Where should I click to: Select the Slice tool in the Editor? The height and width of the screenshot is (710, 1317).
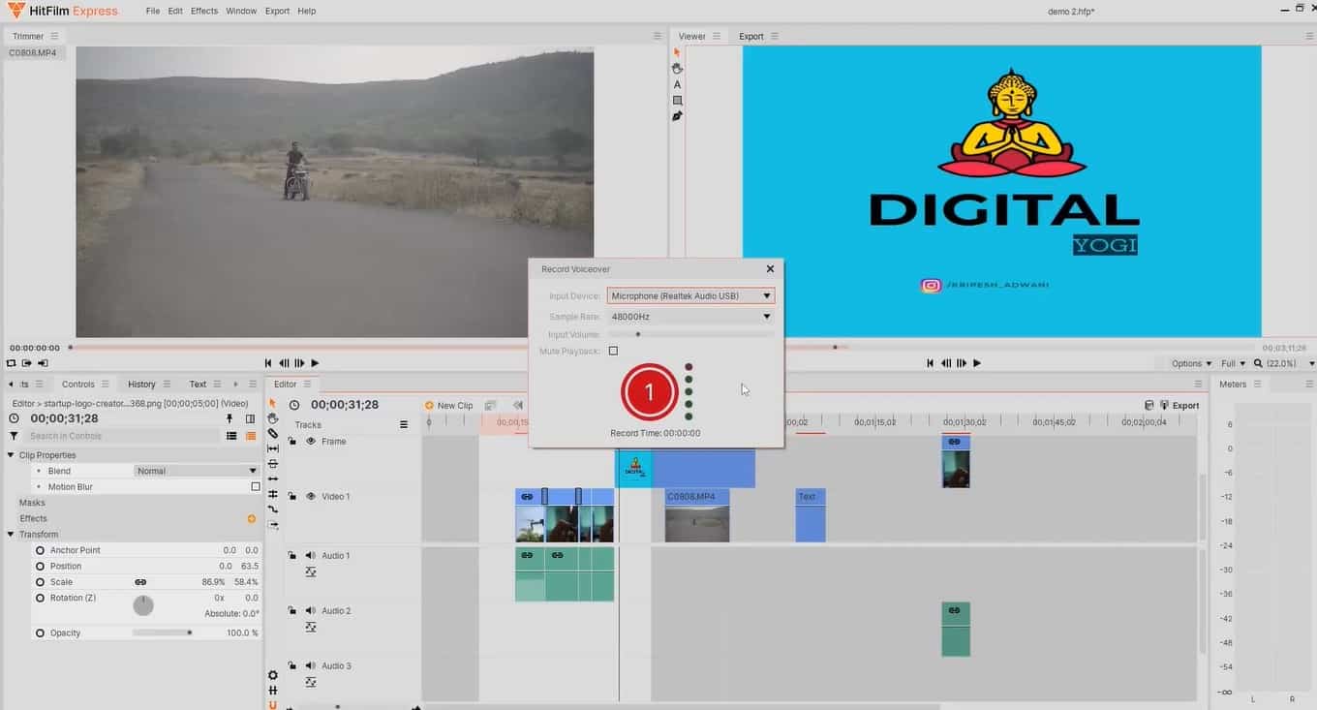[x=273, y=434]
